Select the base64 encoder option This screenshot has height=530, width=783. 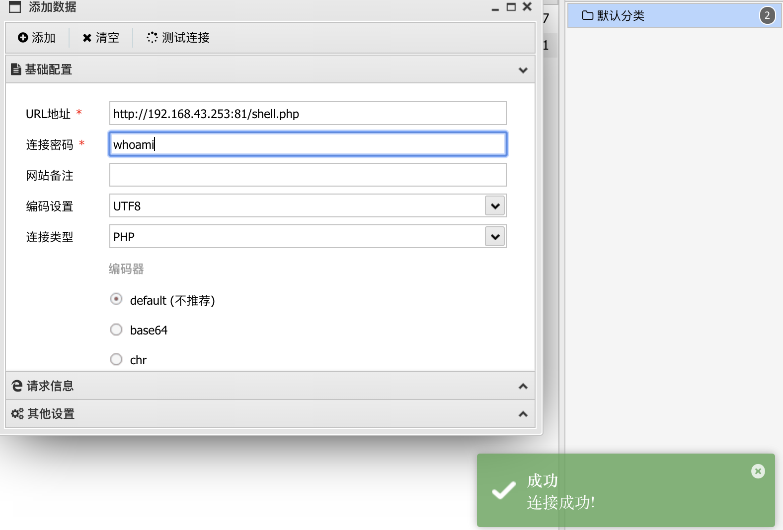(x=116, y=330)
